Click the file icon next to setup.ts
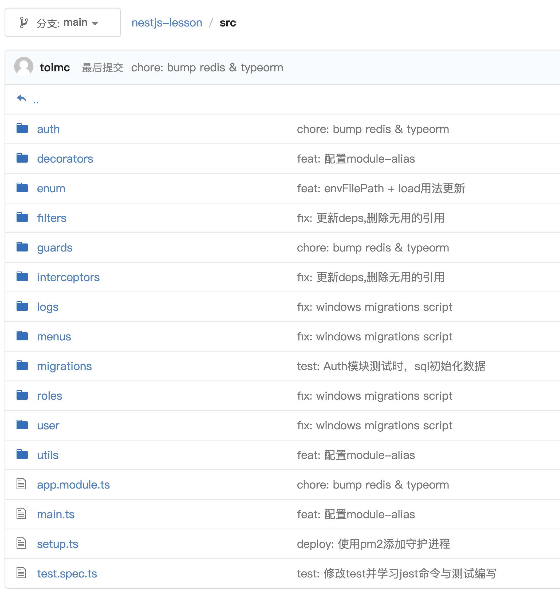This screenshot has height=590, width=560. pyautogui.click(x=22, y=544)
